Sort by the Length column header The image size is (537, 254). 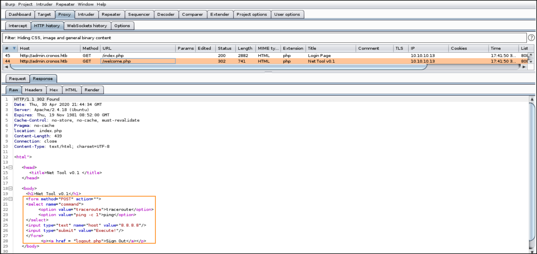[x=245, y=48]
